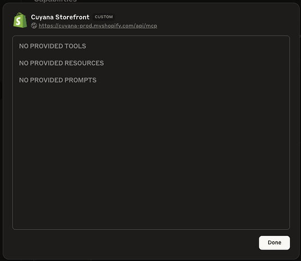Click empty space inside the capabilities box
Image resolution: width=301 pixels, height=261 pixels.
click(x=151, y=153)
